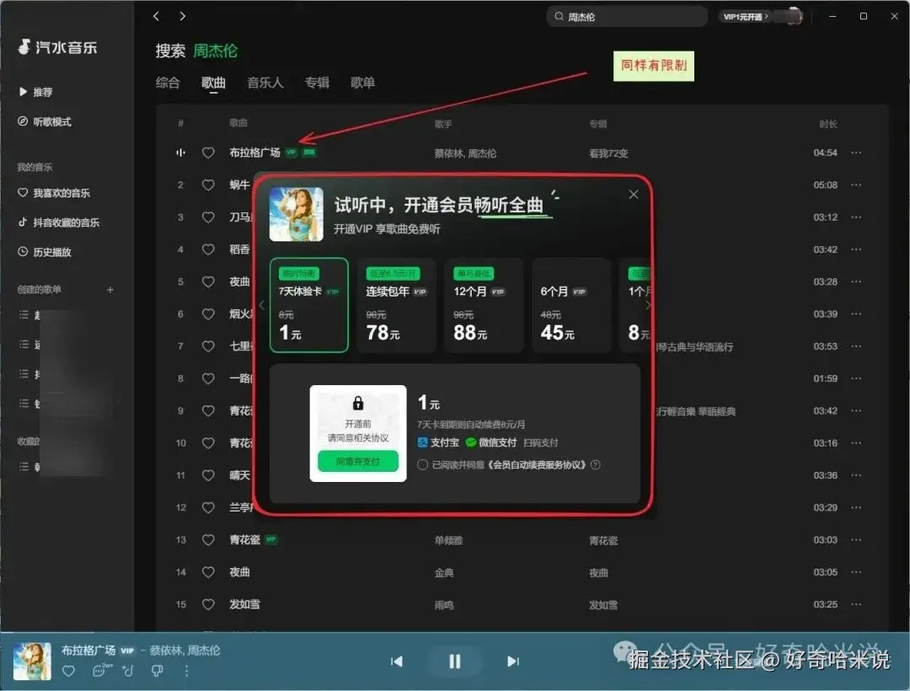This screenshot has height=691, width=910.
Task: Open the VIP1元开通 promotion button
Action: (x=745, y=16)
